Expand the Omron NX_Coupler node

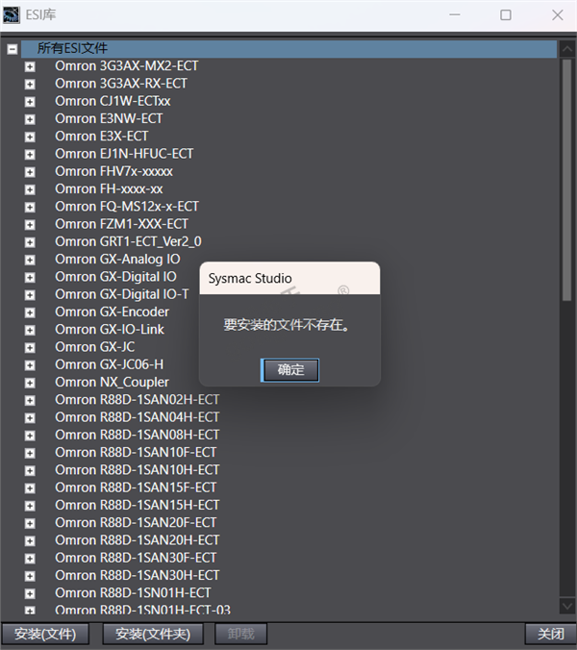click(x=30, y=383)
